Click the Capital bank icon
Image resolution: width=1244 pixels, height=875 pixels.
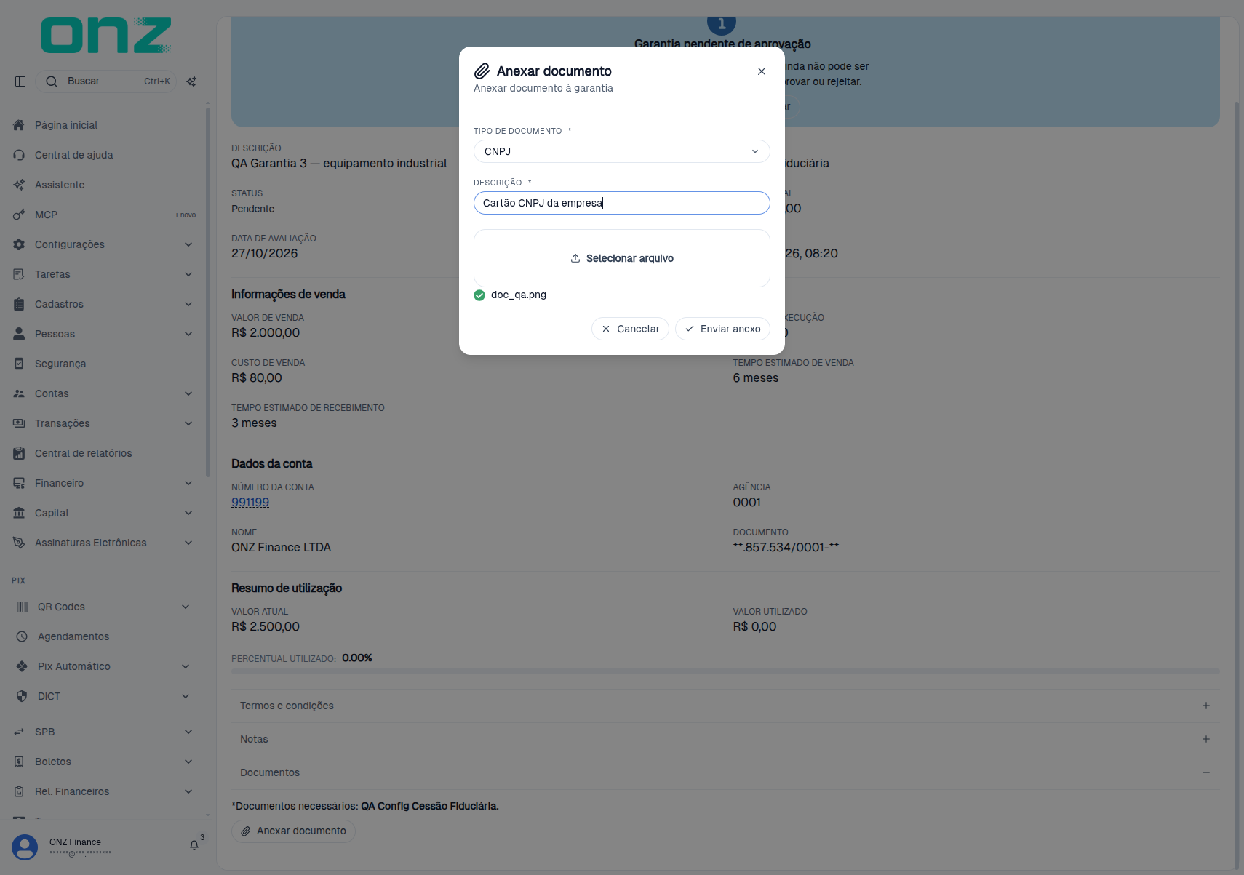[x=19, y=513]
